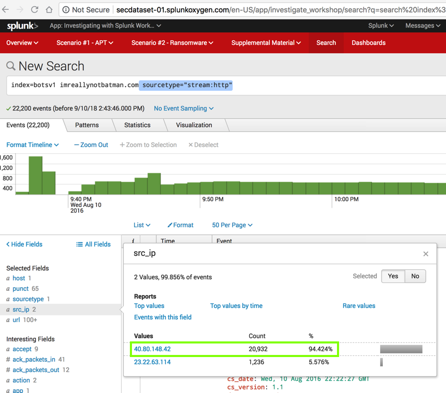This screenshot has height=393, width=446.
Task: Open Scenario #2 - Ransomware menu
Action: coord(172,43)
